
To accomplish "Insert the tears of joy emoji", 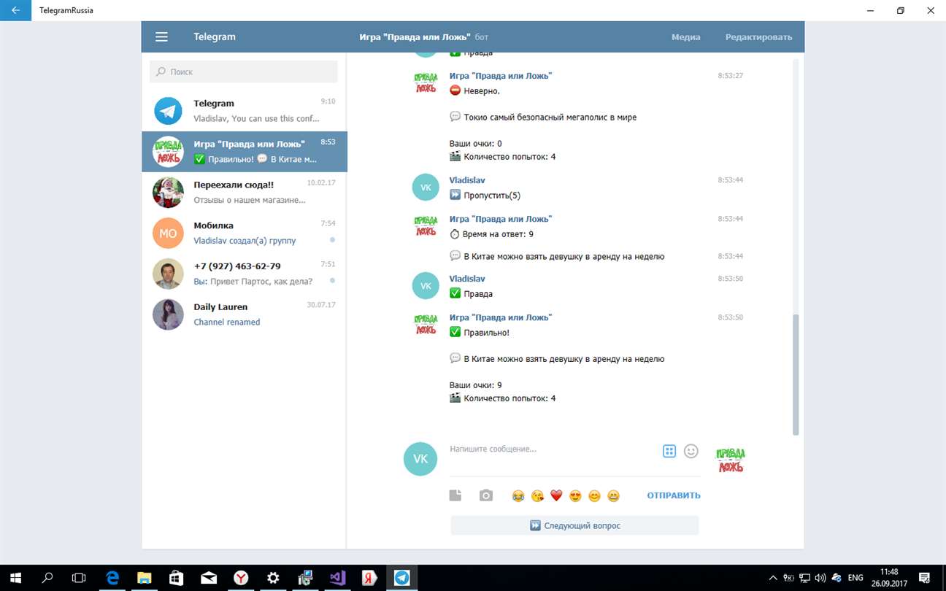I will pyautogui.click(x=518, y=496).
